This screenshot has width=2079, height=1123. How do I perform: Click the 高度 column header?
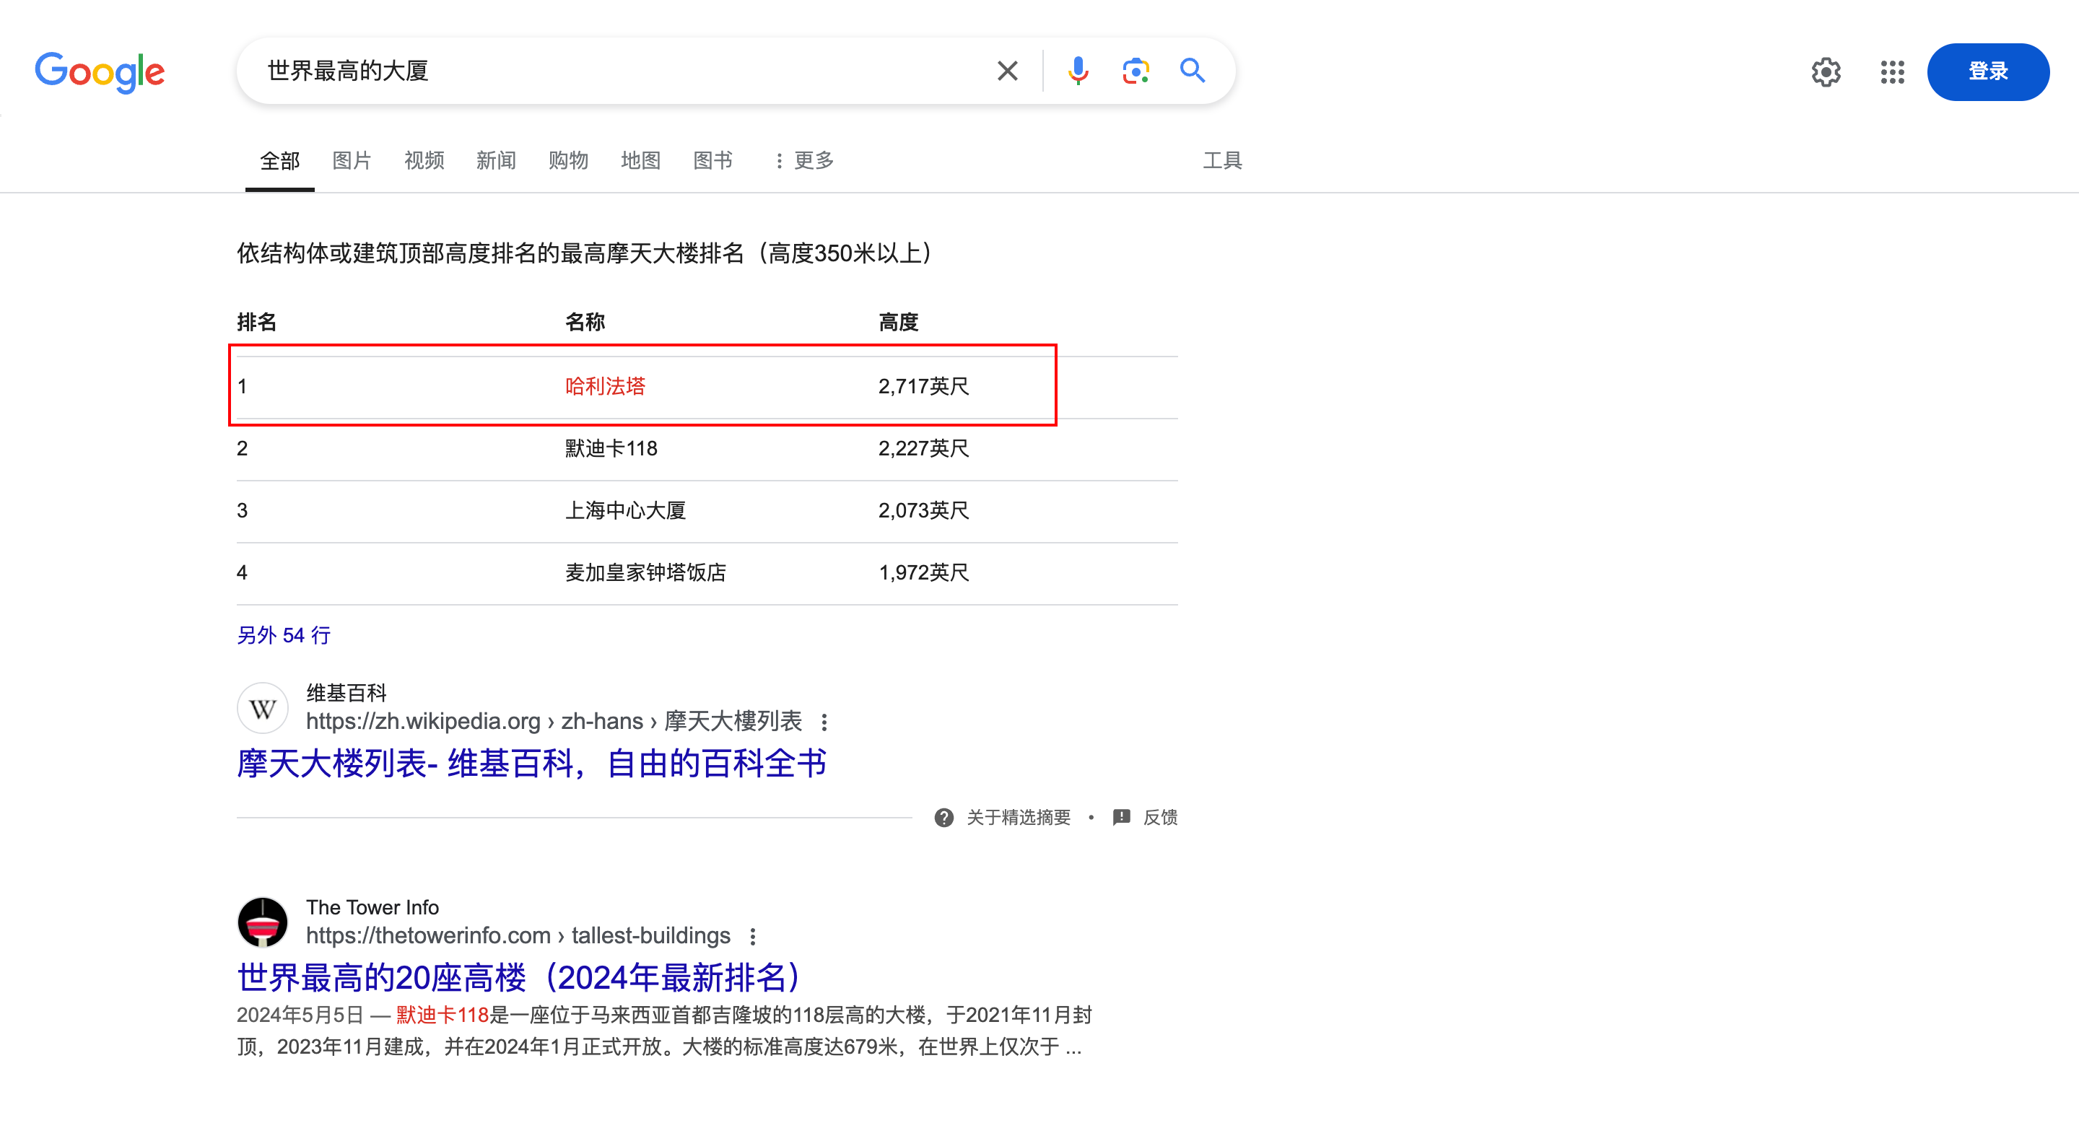[x=898, y=323]
